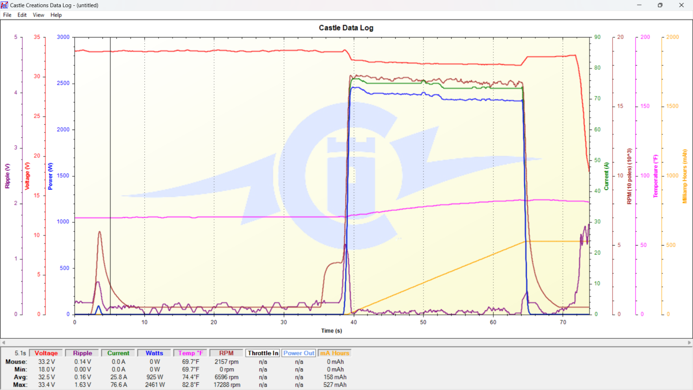This screenshot has width=693, height=390.
Task: Open the File menu
Action: coord(7,15)
